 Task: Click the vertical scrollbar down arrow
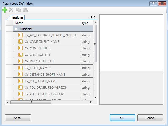coord(95,98)
